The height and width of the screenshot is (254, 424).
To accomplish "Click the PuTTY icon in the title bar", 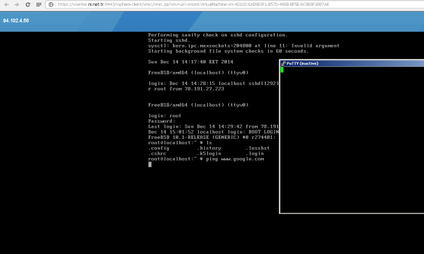I will (283, 63).
